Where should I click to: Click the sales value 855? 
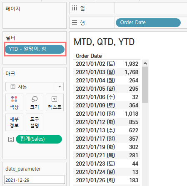point(134,122)
